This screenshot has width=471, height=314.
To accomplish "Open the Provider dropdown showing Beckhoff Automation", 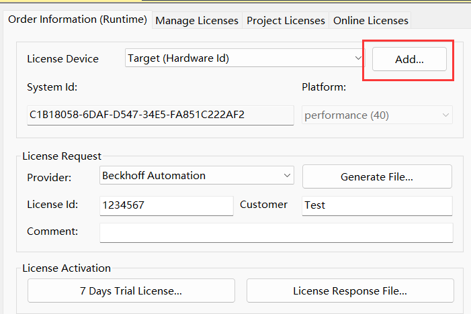I will click(197, 175).
